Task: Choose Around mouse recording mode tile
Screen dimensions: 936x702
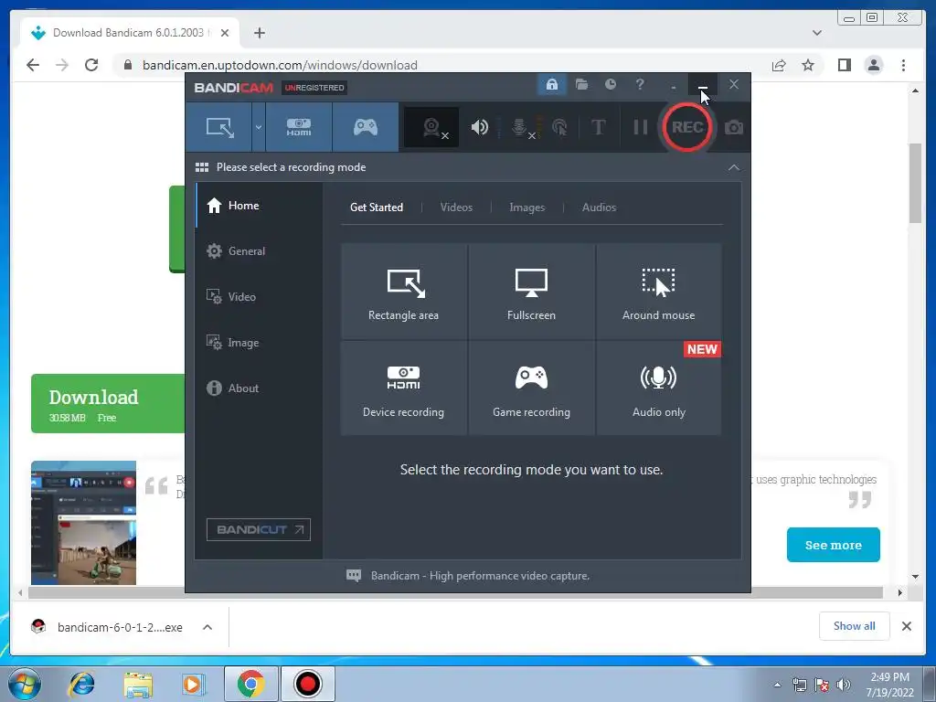Action: 658,292
